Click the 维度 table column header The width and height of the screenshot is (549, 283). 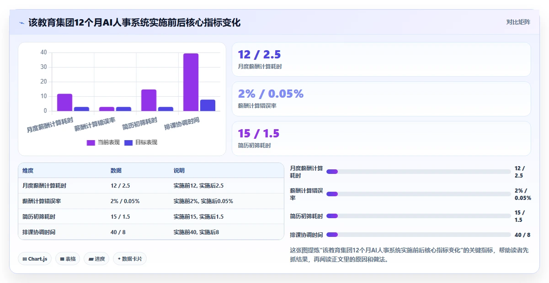point(28,171)
